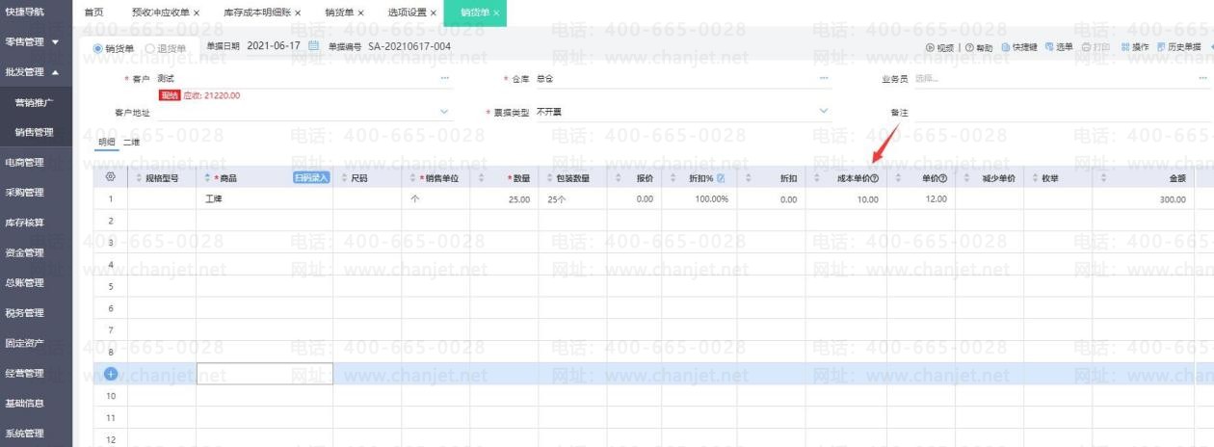The image size is (1214, 447).
Task: Select the 销货单 radio button
Action: [97, 48]
